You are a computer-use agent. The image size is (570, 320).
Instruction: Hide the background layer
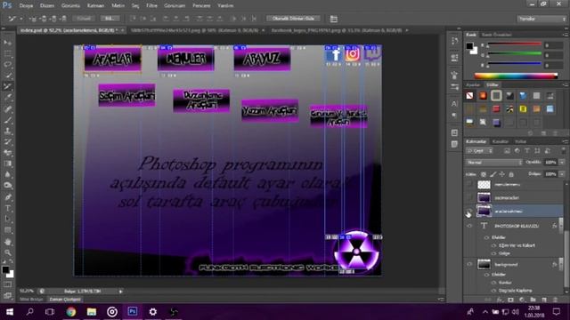(x=469, y=265)
